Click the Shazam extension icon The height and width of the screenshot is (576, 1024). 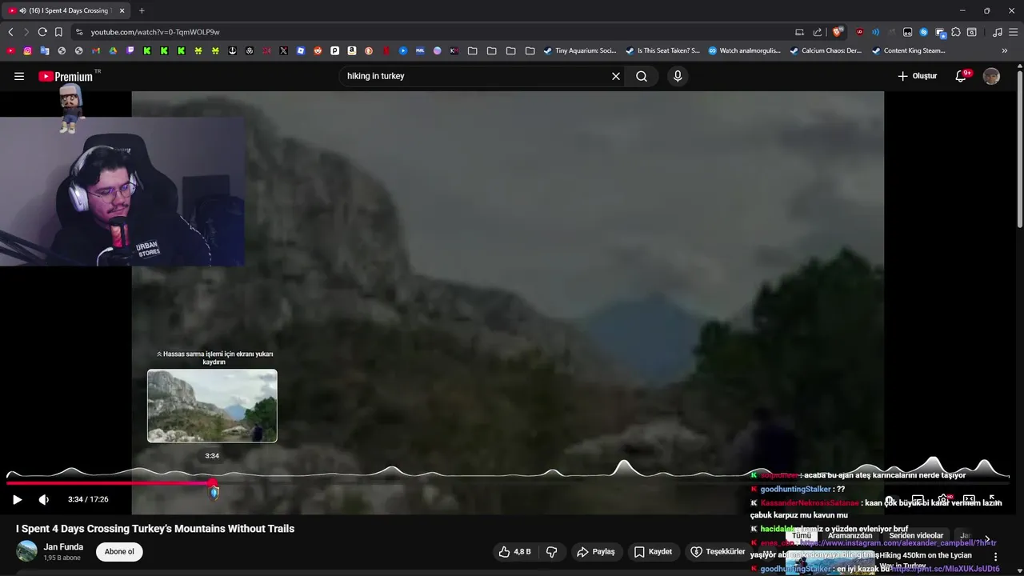point(924,32)
